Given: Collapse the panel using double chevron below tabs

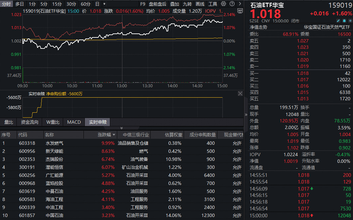Looking at the screenshot, I should (122, 128).
